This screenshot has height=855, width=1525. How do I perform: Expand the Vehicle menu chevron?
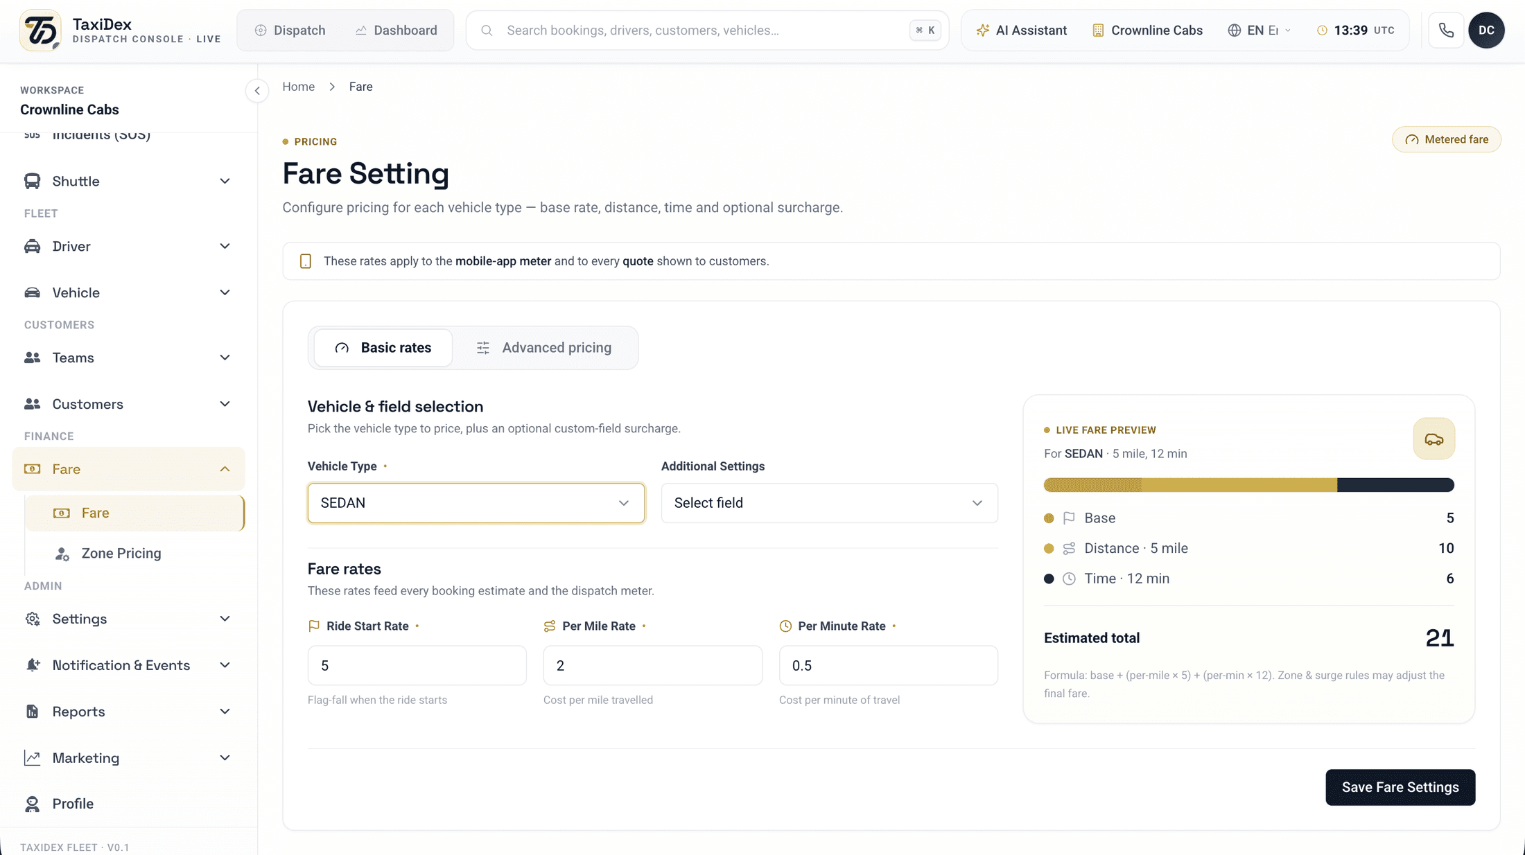coord(225,292)
